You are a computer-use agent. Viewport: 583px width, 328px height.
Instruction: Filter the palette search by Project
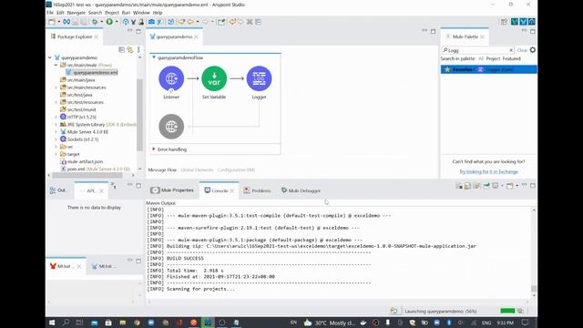click(493, 58)
